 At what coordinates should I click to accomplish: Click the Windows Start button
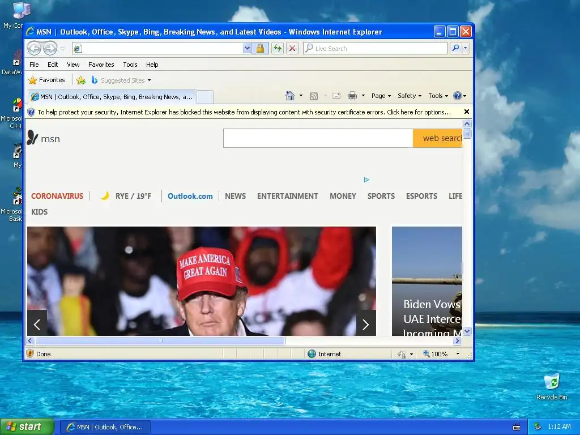coord(27,427)
